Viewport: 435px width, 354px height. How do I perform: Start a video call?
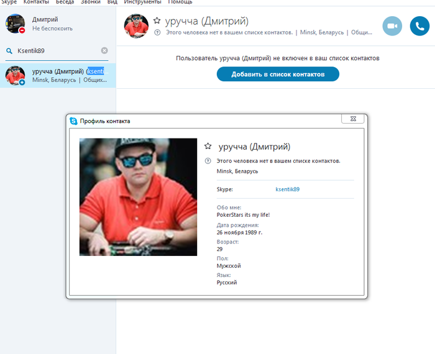392,26
